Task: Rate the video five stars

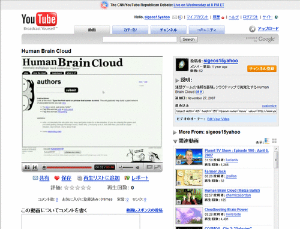Action: [x=89, y=188]
